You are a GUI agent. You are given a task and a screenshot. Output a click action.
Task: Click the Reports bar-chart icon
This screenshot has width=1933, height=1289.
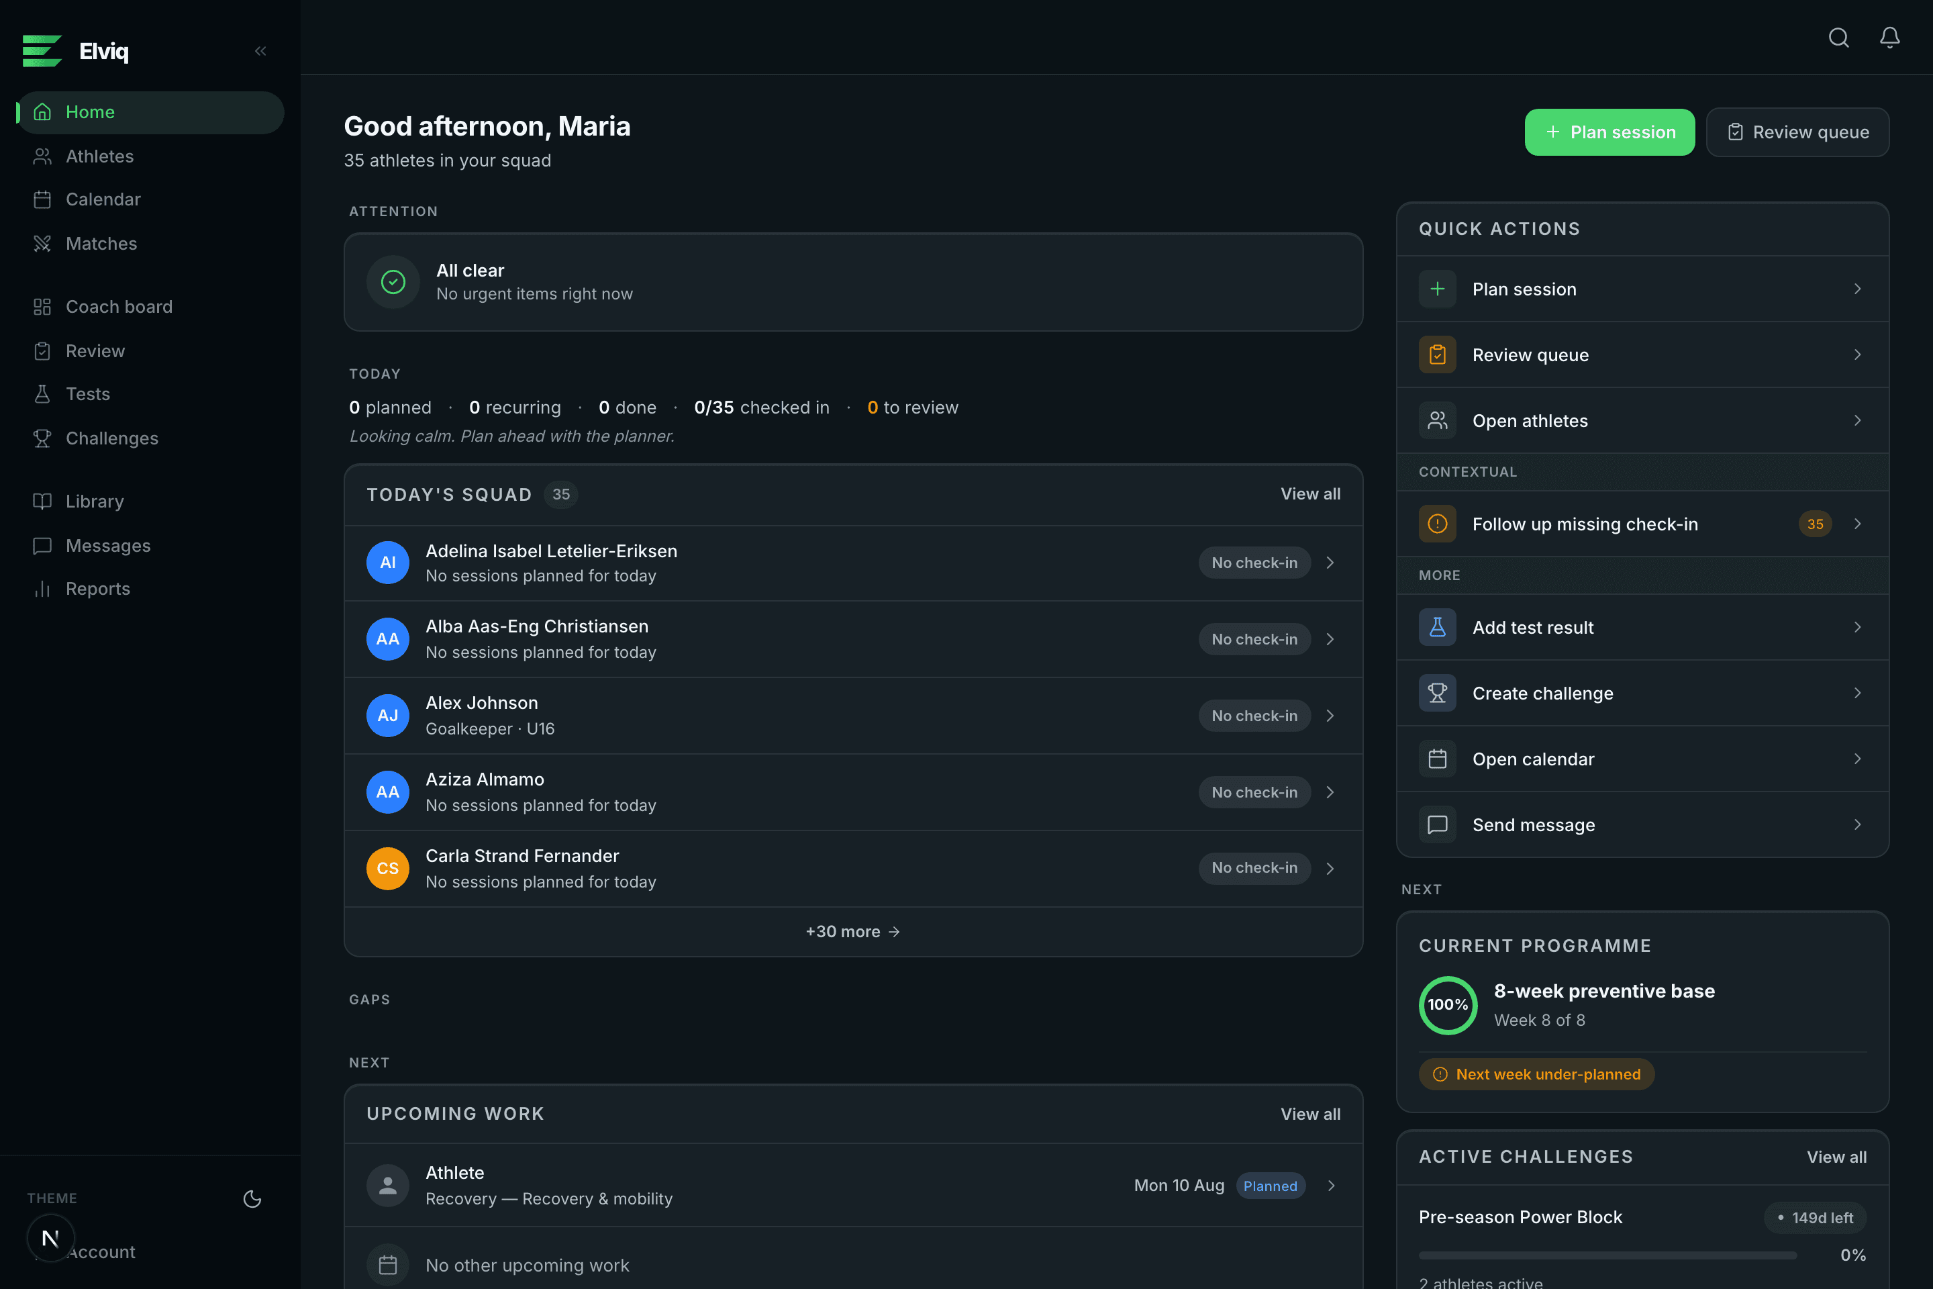[x=42, y=589]
